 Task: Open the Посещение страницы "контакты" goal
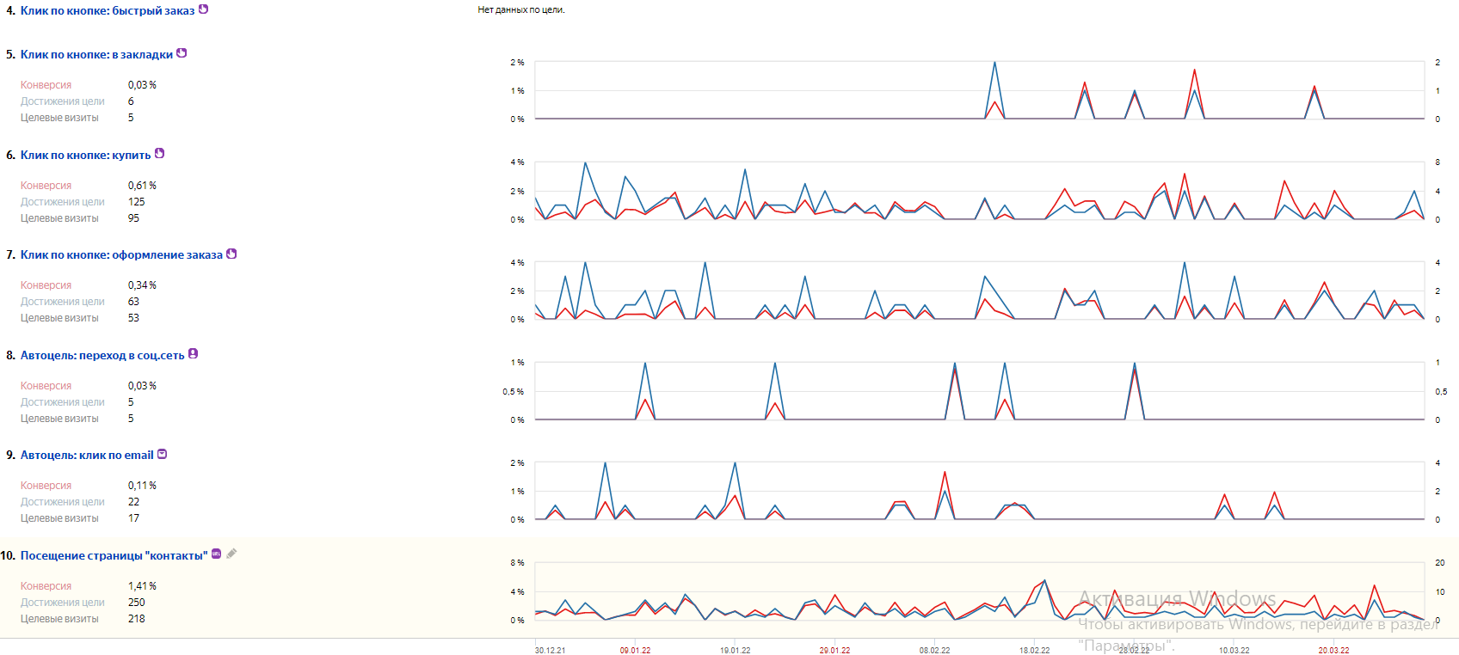coord(114,556)
